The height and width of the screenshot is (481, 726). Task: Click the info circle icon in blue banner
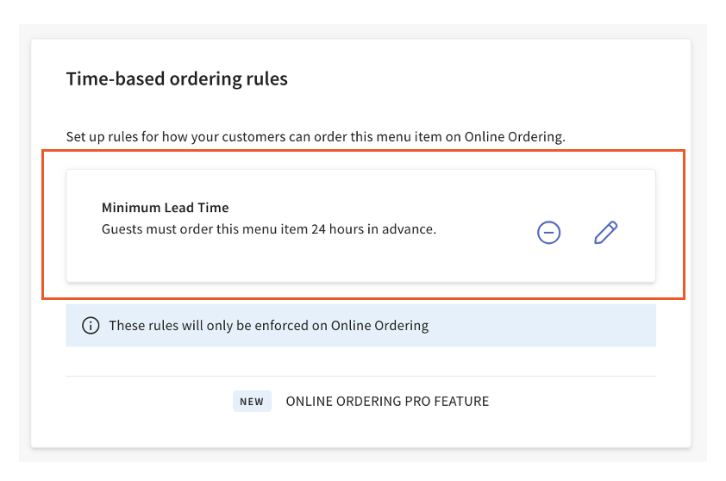(90, 326)
